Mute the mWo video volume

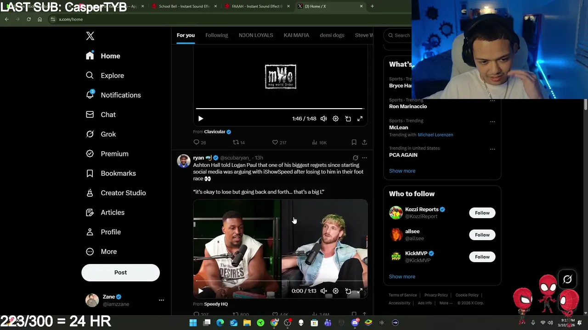pyautogui.click(x=324, y=119)
